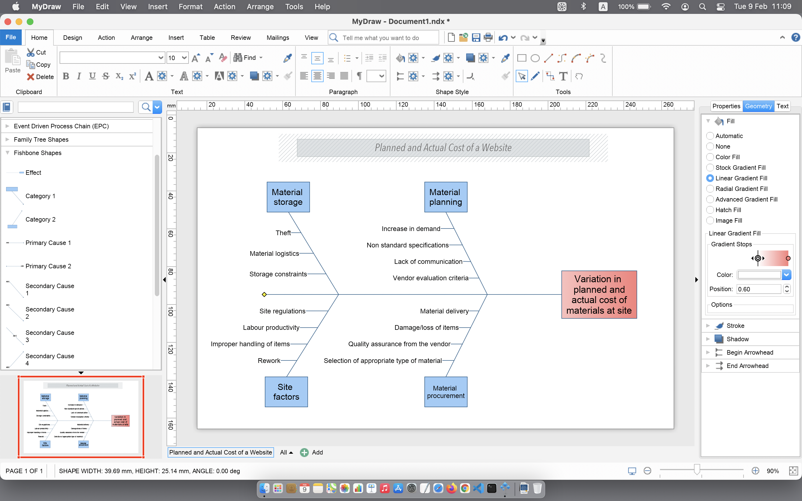
Task: Choose the Hatch Fill radio button
Action: tap(710, 210)
